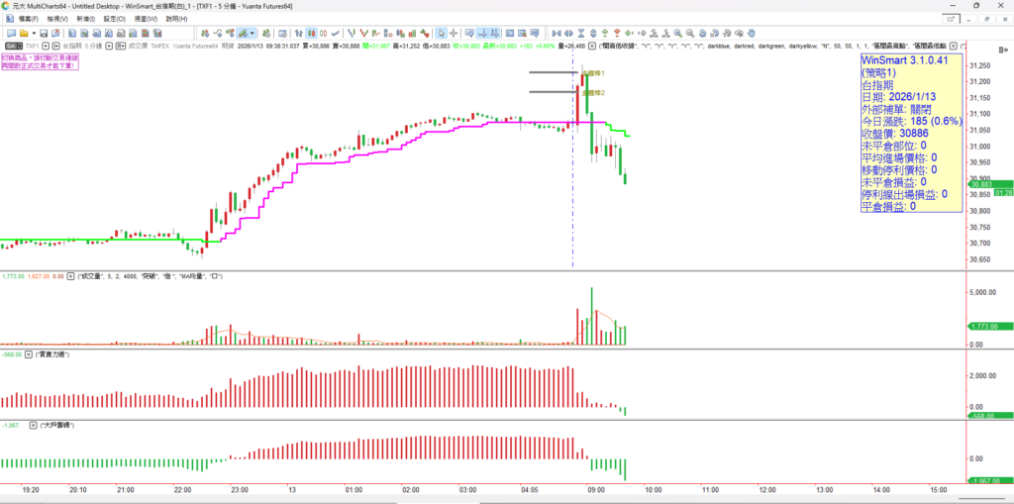Select the hand pan tool icon
Screen dimensions: 1014x504
click(751, 33)
